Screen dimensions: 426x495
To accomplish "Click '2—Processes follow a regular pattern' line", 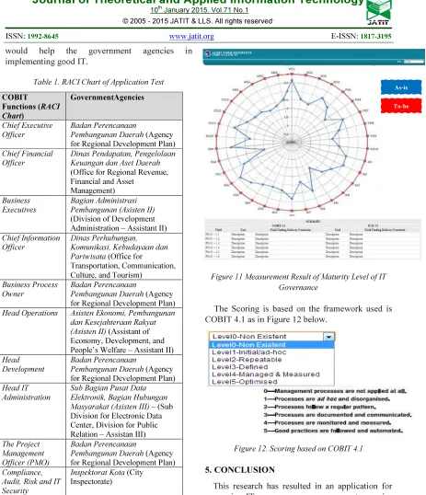I will point(320,407).
